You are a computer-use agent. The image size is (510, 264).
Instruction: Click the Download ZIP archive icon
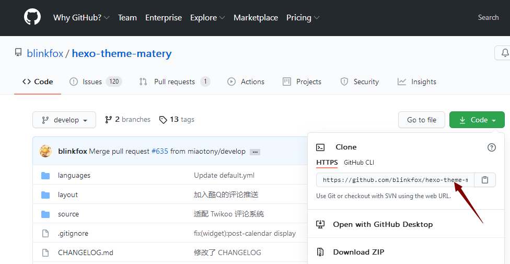(x=320, y=252)
